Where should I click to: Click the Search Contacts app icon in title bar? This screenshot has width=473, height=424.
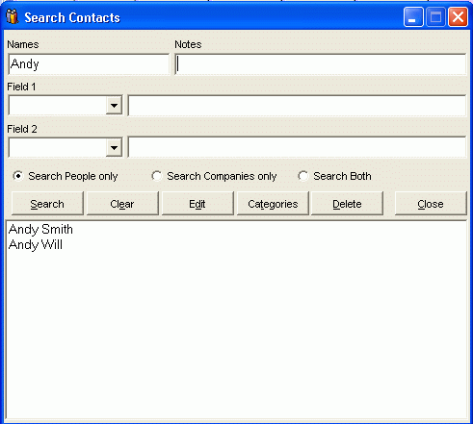click(13, 17)
